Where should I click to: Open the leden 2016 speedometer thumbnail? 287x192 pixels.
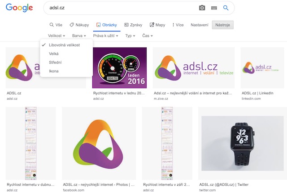tap(120, 68)
